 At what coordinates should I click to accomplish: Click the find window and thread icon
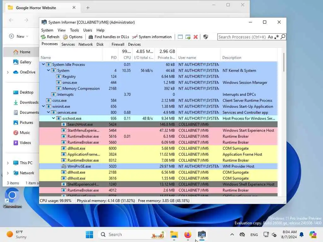click(188, 37)
